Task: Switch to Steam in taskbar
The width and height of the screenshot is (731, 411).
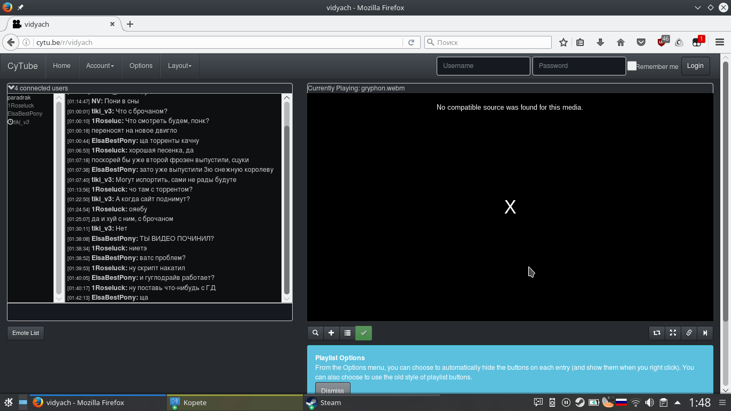Action: pyautogui.click(x=371, y=402)
